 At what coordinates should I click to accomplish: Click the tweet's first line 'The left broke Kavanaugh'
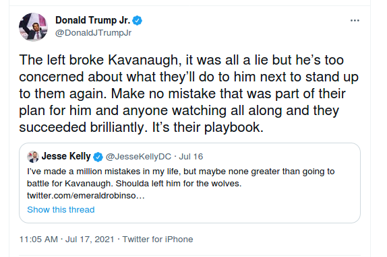pos(98,60)
